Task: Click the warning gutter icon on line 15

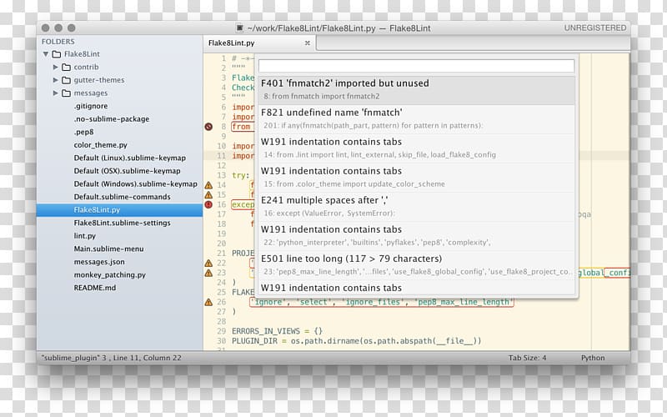Action: pos(208,195)
